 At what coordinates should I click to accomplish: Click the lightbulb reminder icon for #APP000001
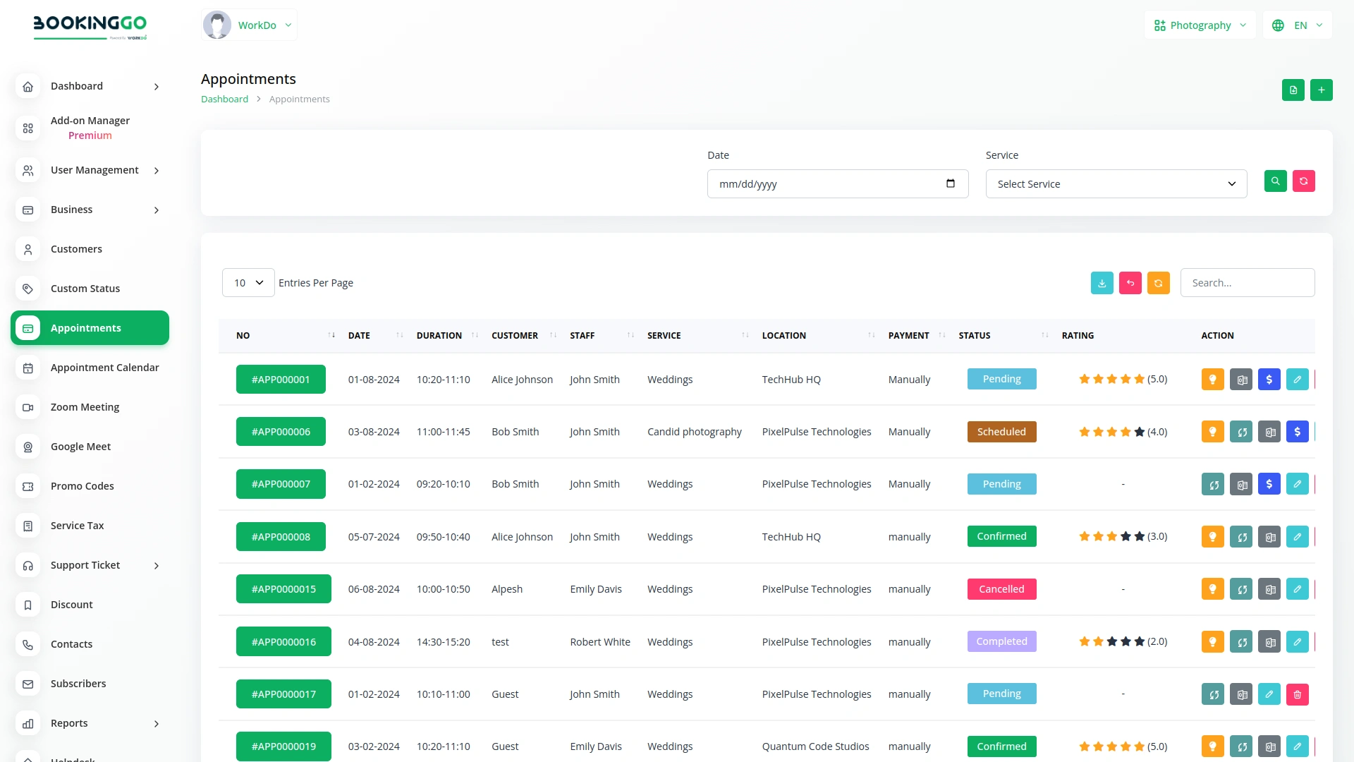pos(1212,379)
